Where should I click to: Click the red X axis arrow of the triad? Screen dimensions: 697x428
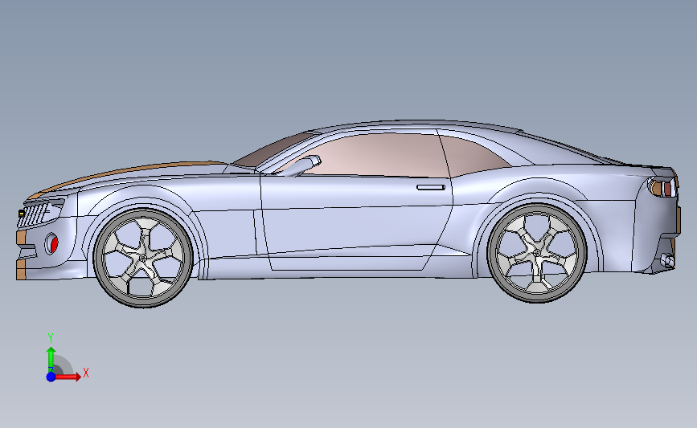pyautogui.click(x=68, y=377)
